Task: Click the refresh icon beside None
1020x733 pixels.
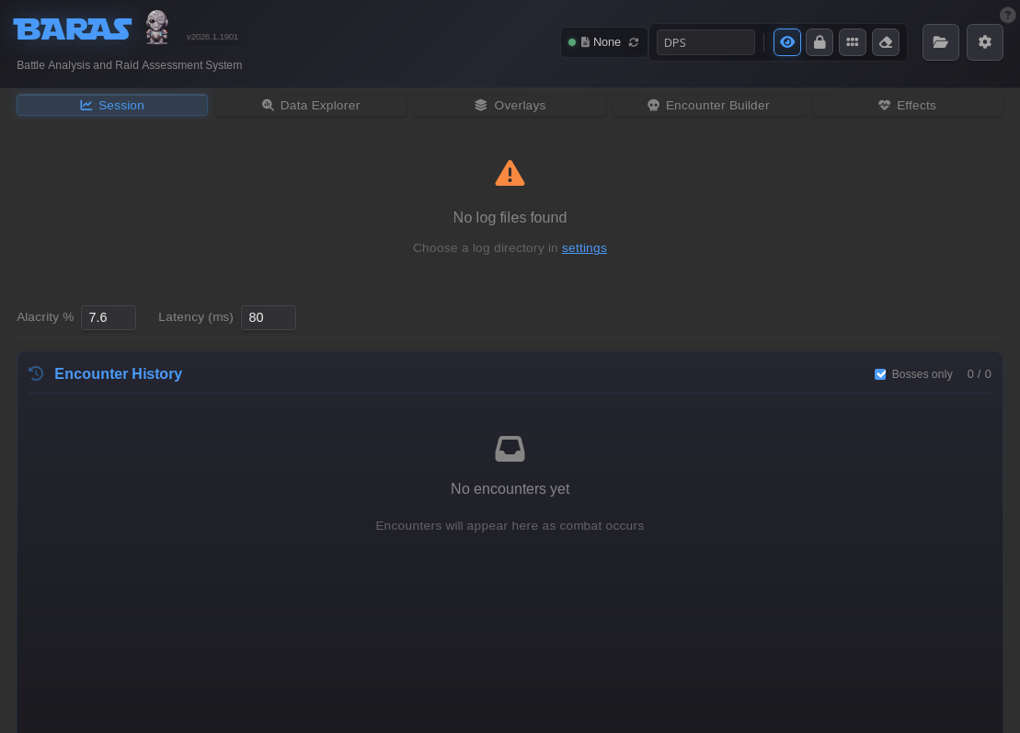Action: point(634,42)
